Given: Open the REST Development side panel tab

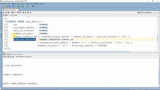Looking at the screenshot, I should coord(1,25).
